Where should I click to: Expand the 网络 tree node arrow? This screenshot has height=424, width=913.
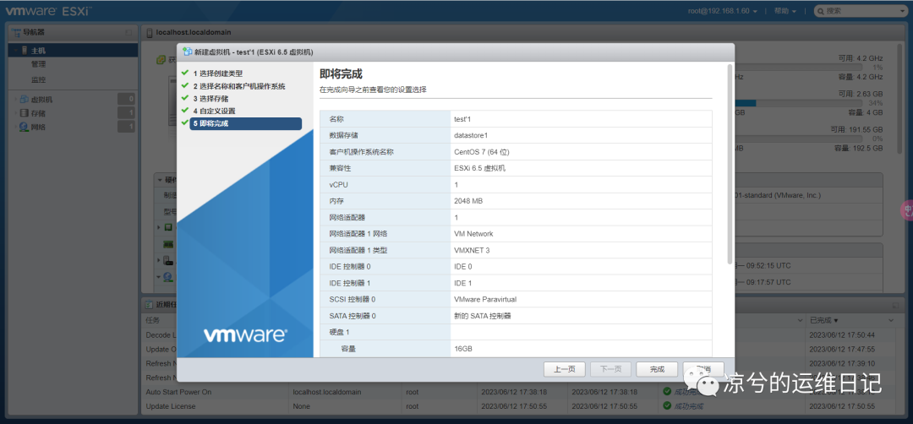pos(16,127)
